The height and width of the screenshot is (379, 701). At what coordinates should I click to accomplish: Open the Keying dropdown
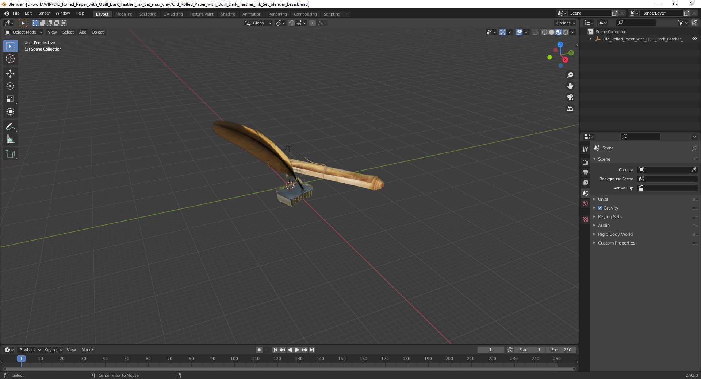coord(53,350)
